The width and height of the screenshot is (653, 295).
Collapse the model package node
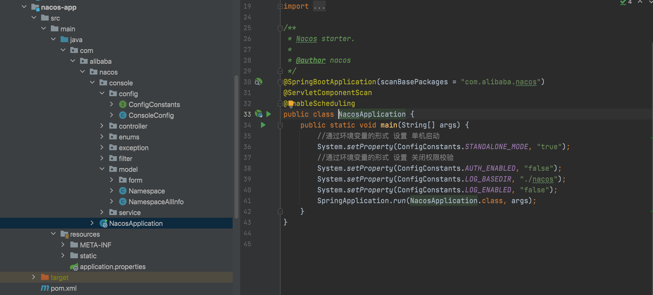tap(102, 169)
